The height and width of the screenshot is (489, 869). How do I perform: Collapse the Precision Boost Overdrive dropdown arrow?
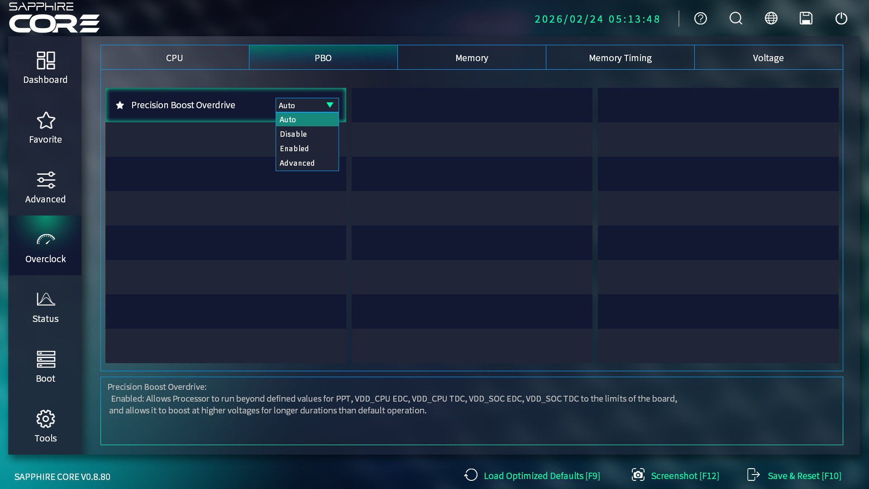(x=330, y=105)
